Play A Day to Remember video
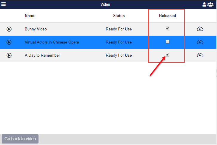The width and height of the screenshot is (217, 145). pos(9,55)
